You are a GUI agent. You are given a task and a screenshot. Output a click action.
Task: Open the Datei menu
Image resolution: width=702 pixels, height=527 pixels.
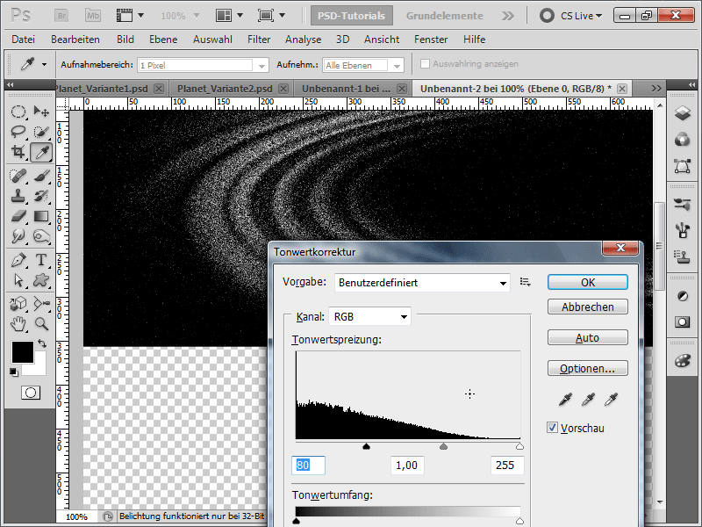(x=24, y=40)
